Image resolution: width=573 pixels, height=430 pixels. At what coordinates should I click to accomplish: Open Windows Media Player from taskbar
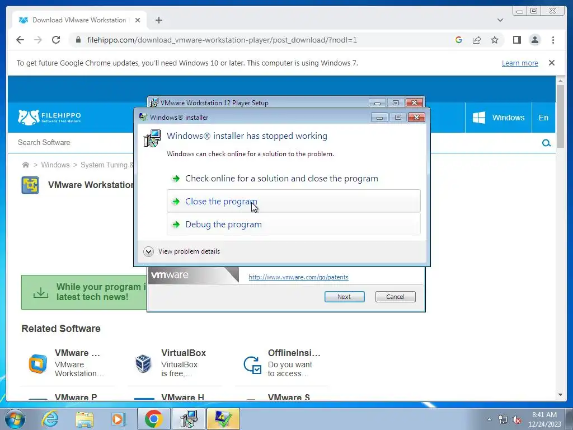tap(119, 419)
